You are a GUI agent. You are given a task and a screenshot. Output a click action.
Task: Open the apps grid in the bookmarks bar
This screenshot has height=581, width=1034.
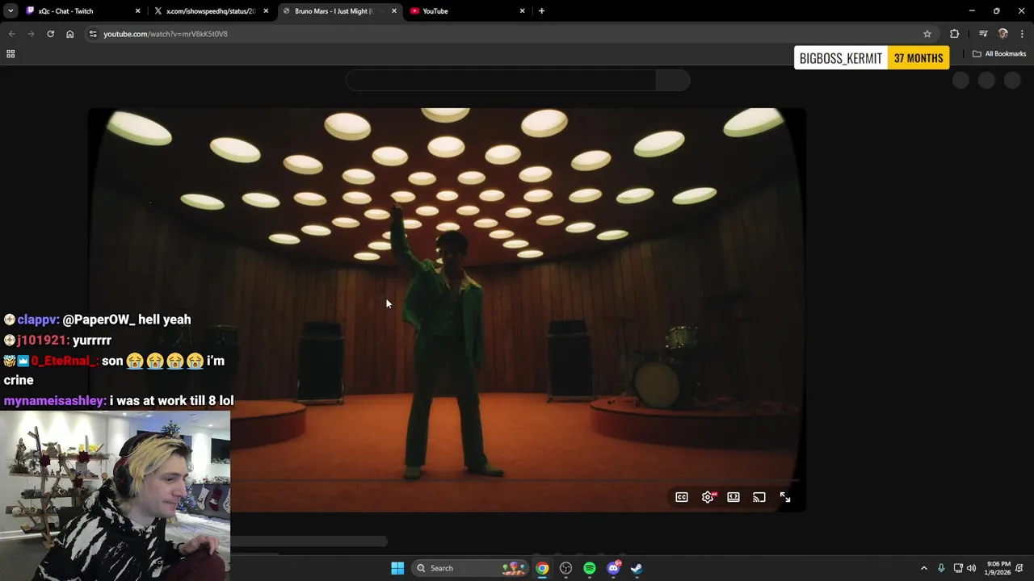click(x=11, y=54)
